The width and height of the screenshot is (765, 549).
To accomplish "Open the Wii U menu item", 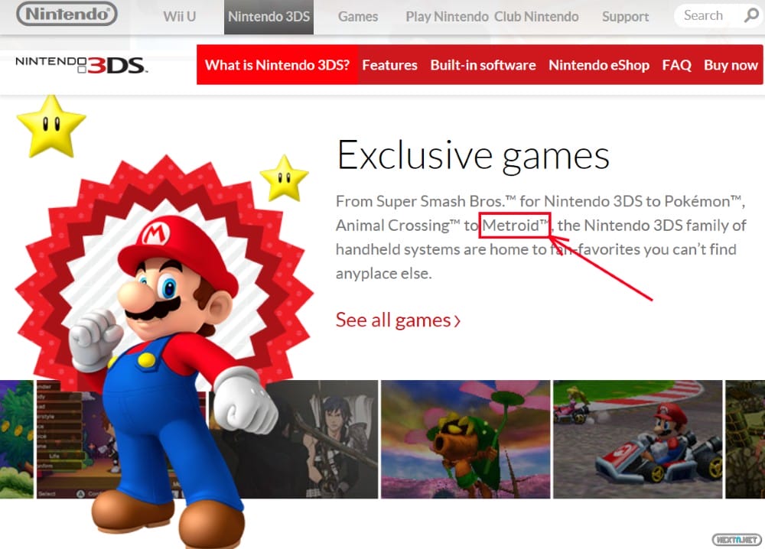I will tap(179, 17).
